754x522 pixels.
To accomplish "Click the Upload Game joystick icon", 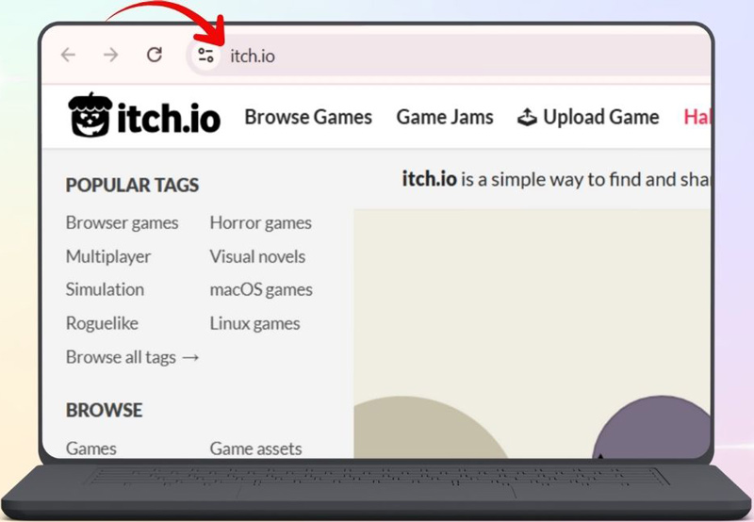I will (x=527, y=118).
